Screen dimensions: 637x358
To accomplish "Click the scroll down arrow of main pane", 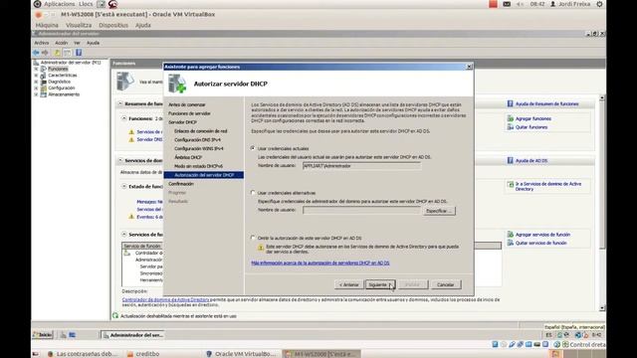I will pos(602,308).
